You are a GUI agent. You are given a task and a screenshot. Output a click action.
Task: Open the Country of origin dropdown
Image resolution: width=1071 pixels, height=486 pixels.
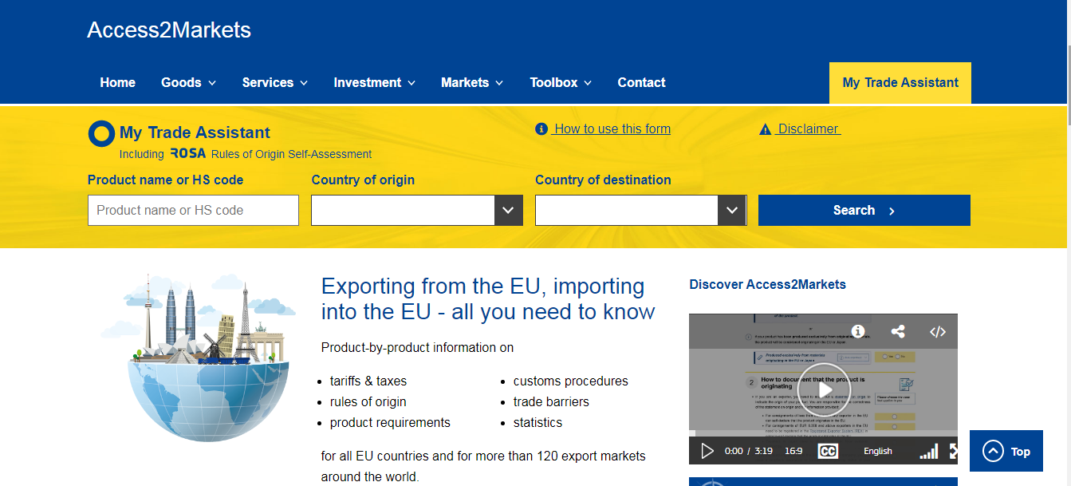tap(417, 211)
